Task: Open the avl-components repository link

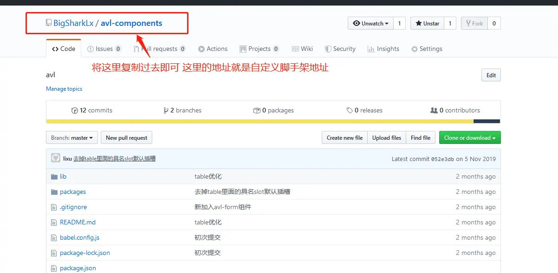Action: 131,23
